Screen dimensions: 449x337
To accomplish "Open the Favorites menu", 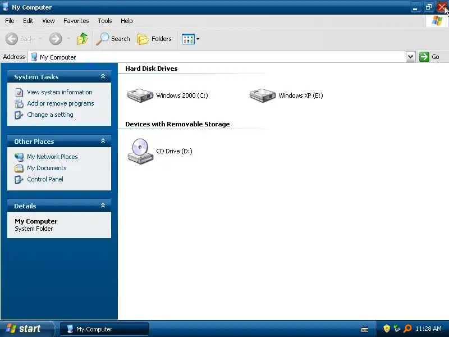I will 76,21.
